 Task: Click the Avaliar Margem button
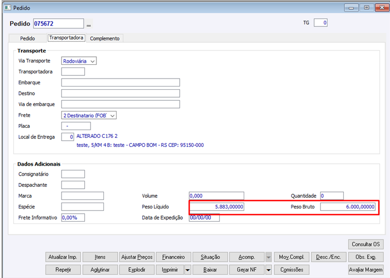pos(366,270)
